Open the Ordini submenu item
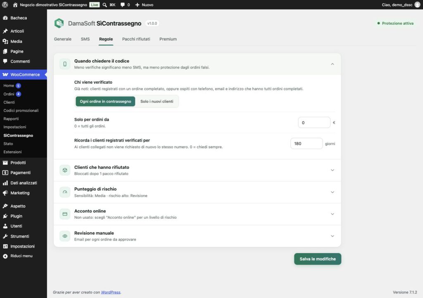Viewport: 423px width, 298px height. click(9, 94)
